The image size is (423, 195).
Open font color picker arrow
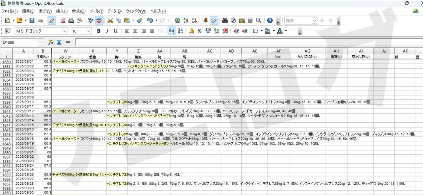click(x=286, y=31)
